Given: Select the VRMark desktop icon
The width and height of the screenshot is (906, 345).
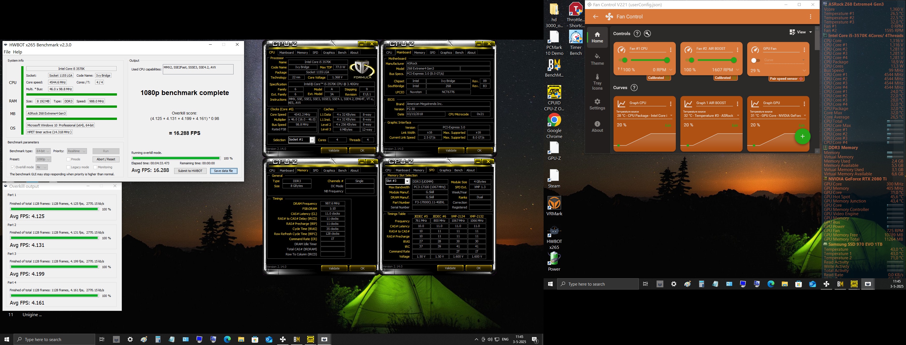Looking at the screenshot, I should [554, 206].
